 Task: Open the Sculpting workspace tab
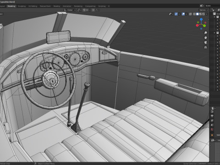[22, 6]
